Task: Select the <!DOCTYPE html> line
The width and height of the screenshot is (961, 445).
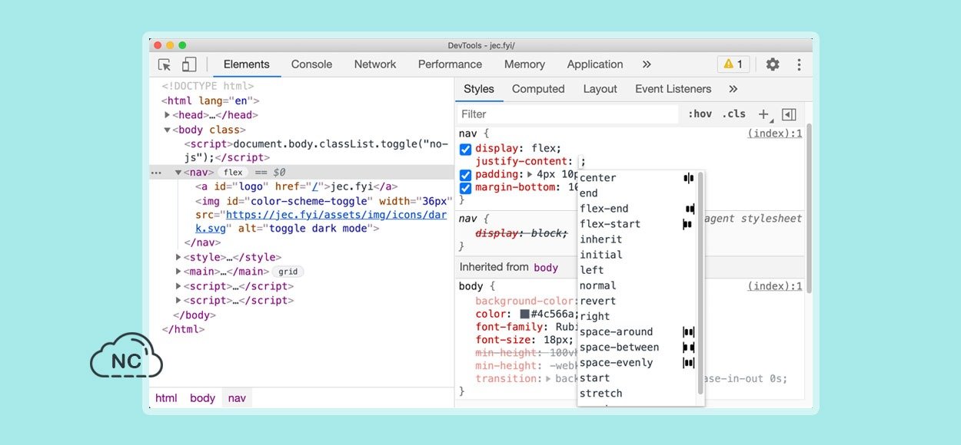Action: 208,87
